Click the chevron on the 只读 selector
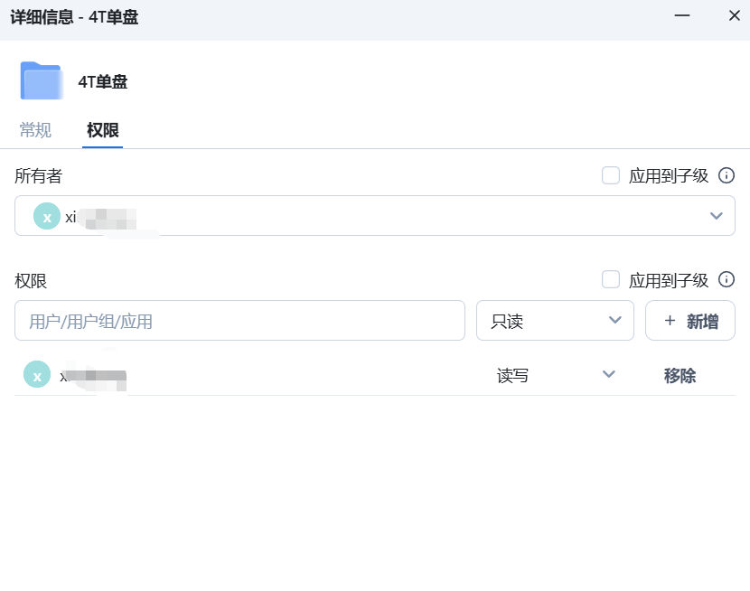 [615, 320]
